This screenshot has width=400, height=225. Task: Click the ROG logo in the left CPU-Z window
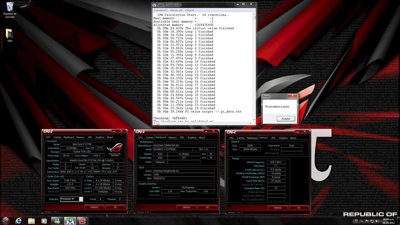115,149
